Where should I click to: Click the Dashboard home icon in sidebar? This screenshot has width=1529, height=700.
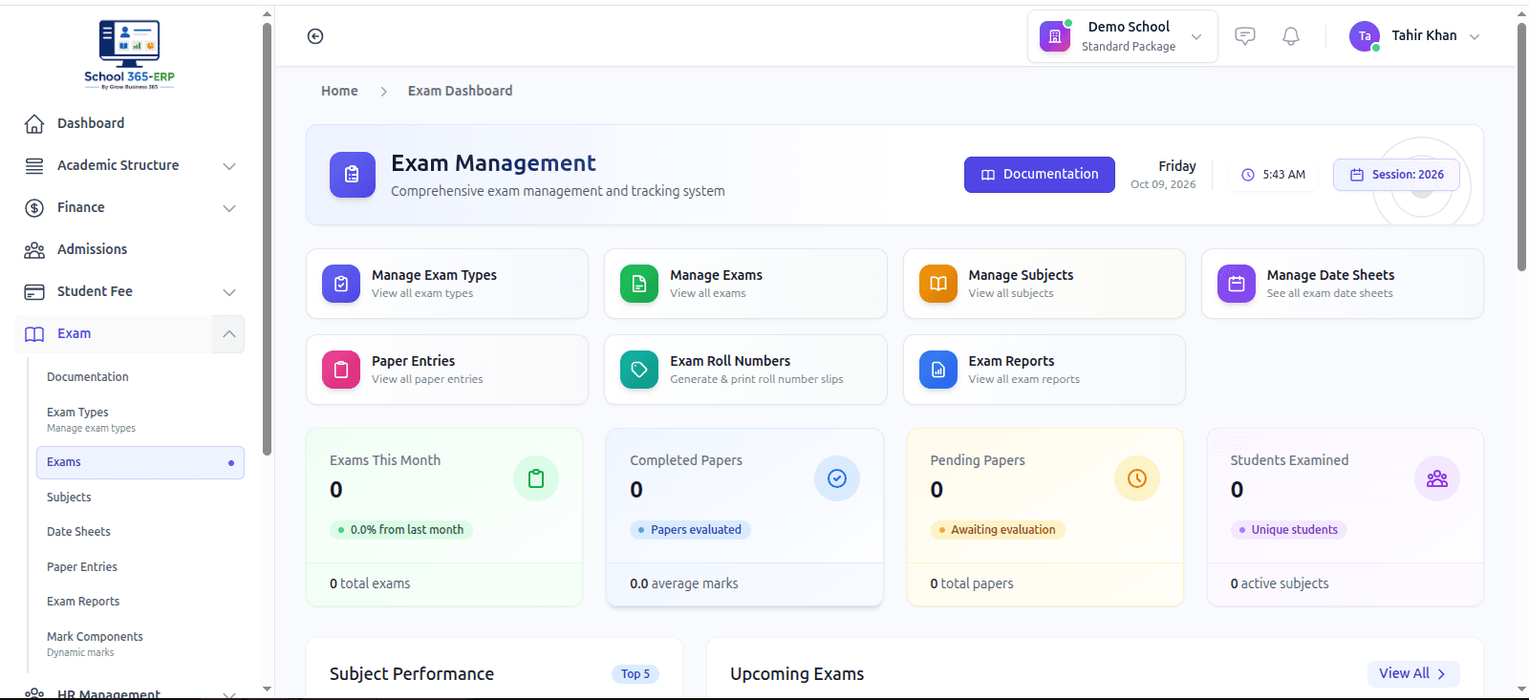(34, 123)
